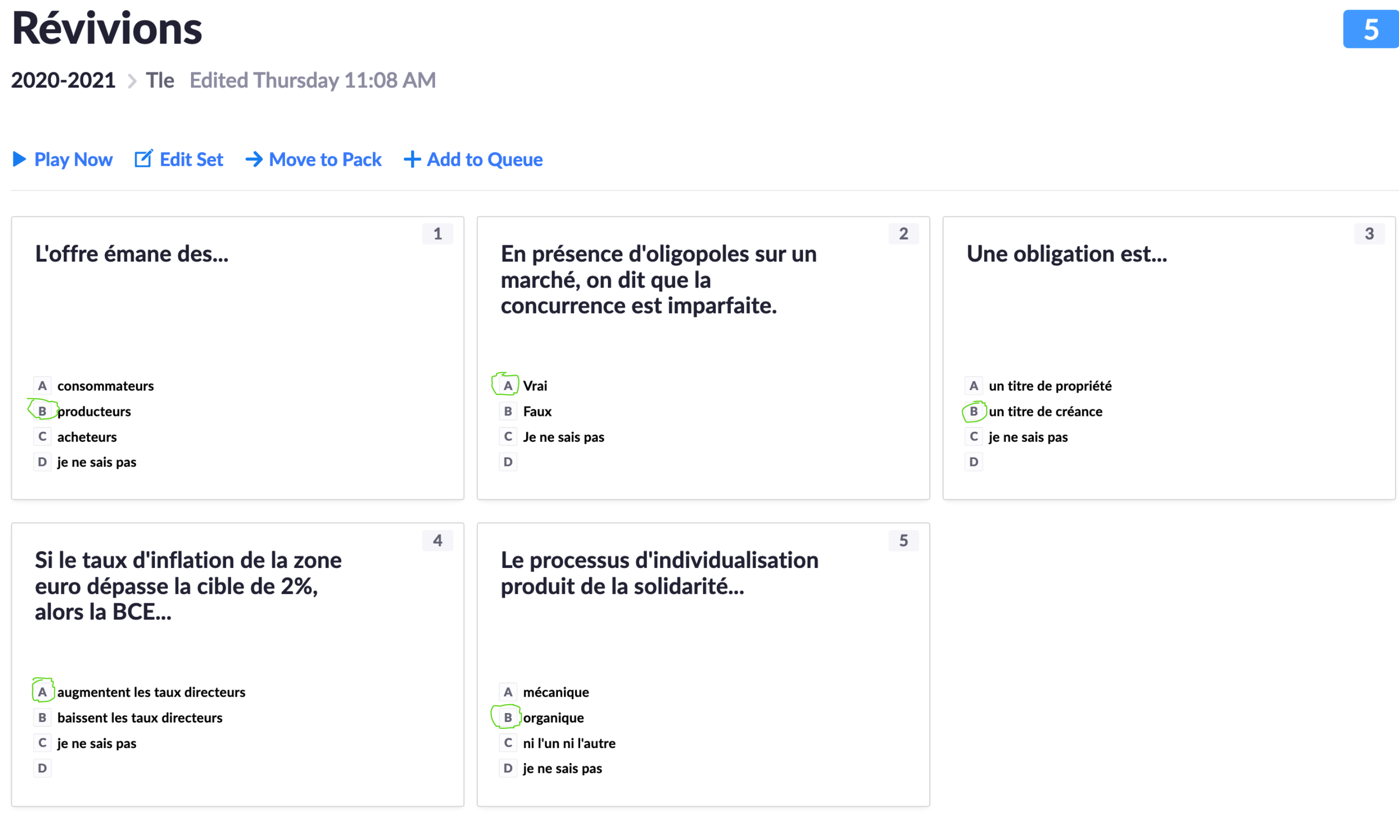Click answer 'un titre de propriété'
Screen dimensions: 1399x816
pyautogui.click(x=1050, y=386)
